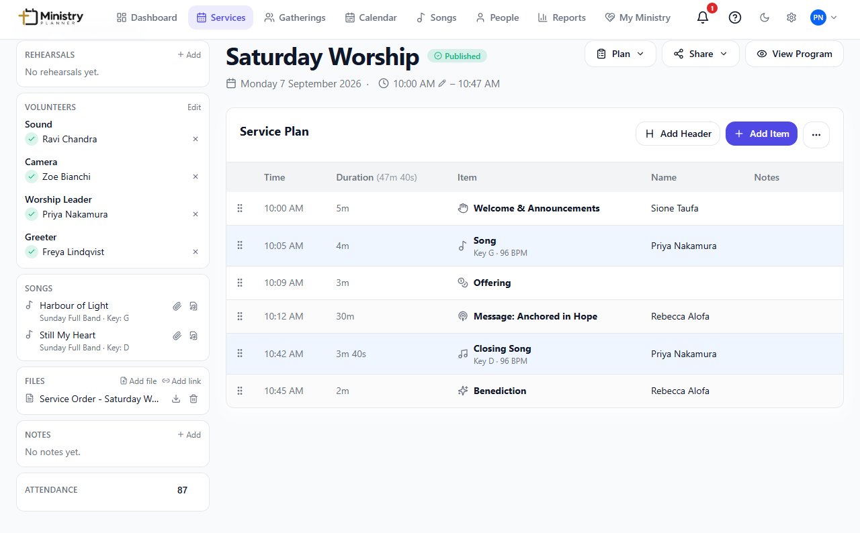Screen dimensions: 860x533
Task: Click the drag handle on the Offering row
Action: 240,283
